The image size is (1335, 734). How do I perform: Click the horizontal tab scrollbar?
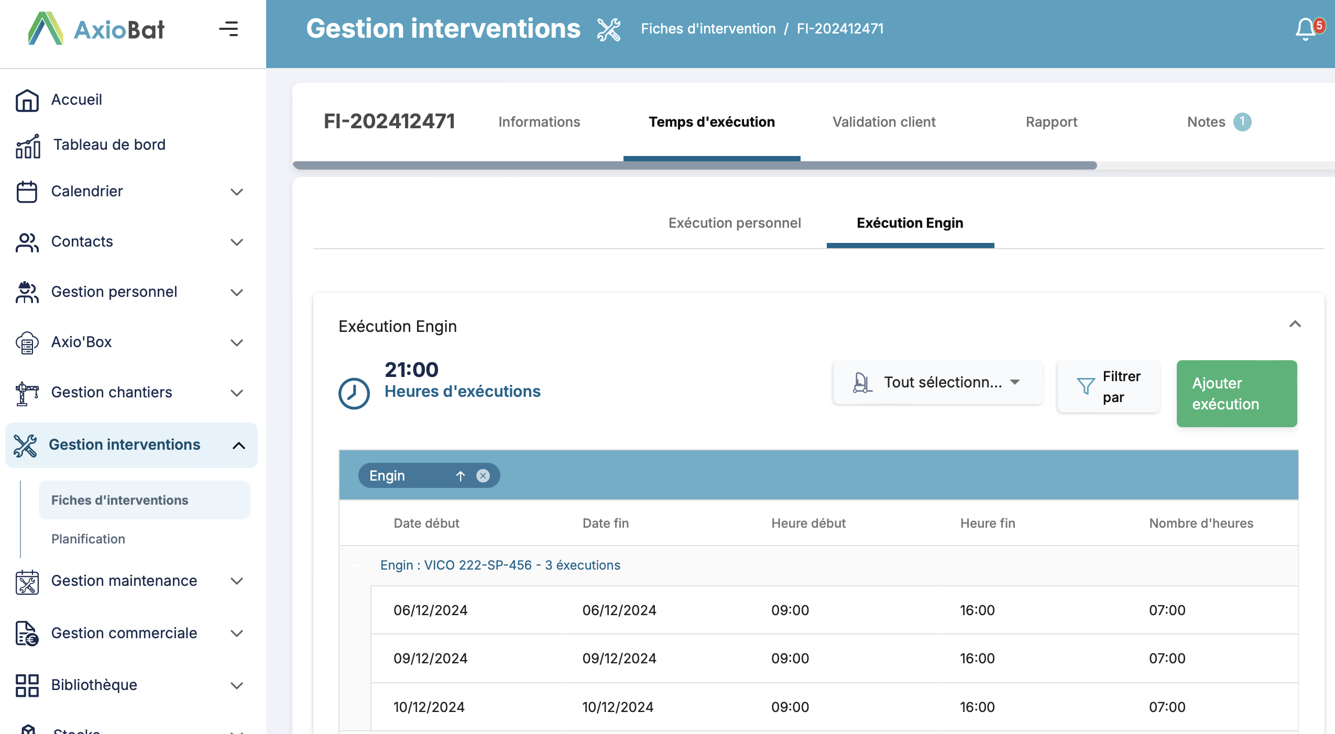(x=694, y=165)
